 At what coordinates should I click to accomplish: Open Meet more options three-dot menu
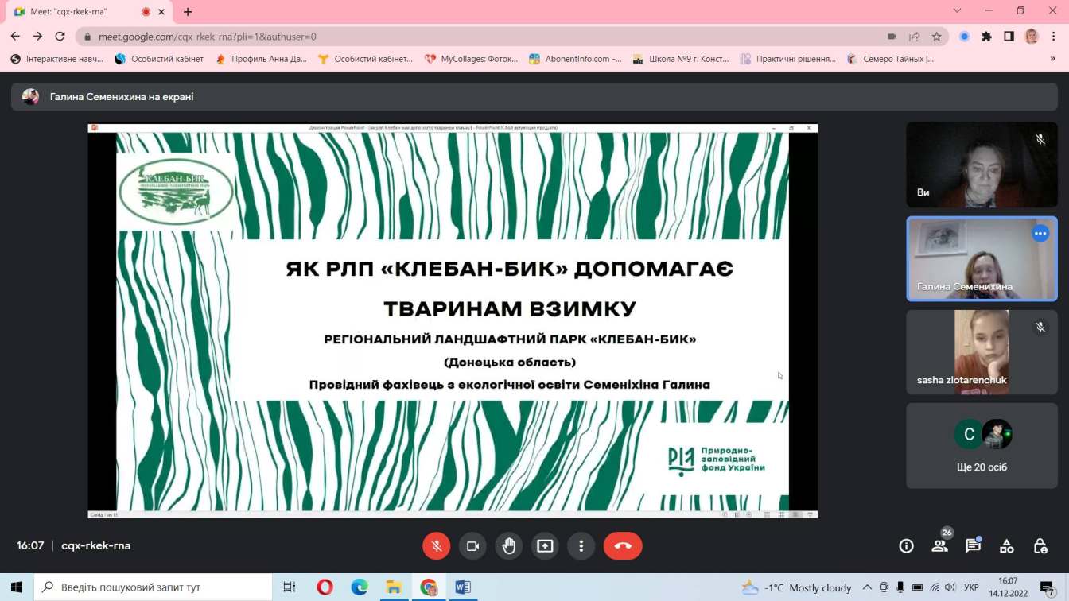(581, 546)
